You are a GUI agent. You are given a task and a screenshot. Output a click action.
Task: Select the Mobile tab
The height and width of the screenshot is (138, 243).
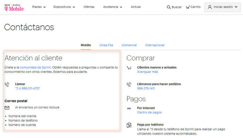(x=86, y=45)
